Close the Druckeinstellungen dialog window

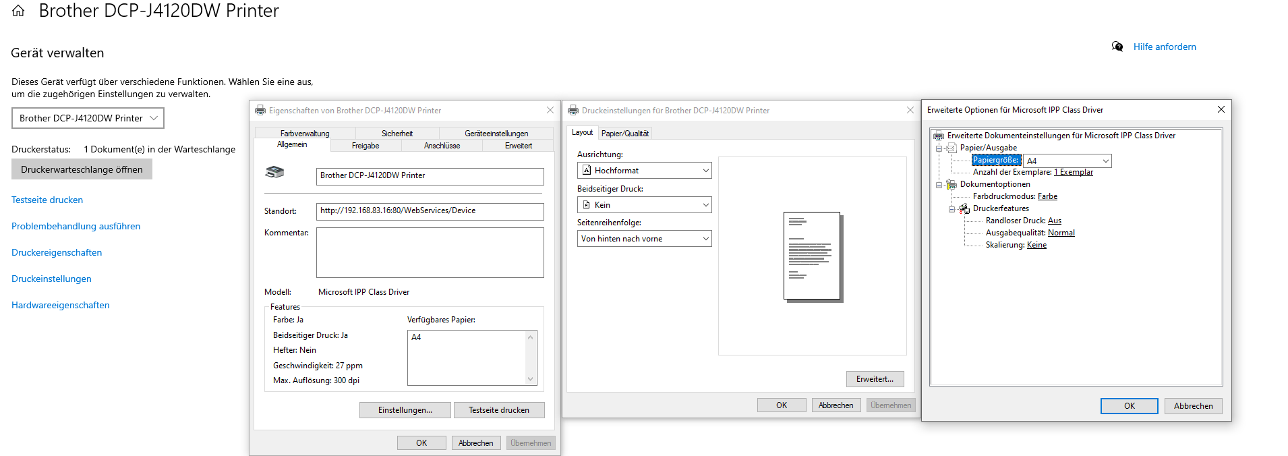click(x=910, y=110)
